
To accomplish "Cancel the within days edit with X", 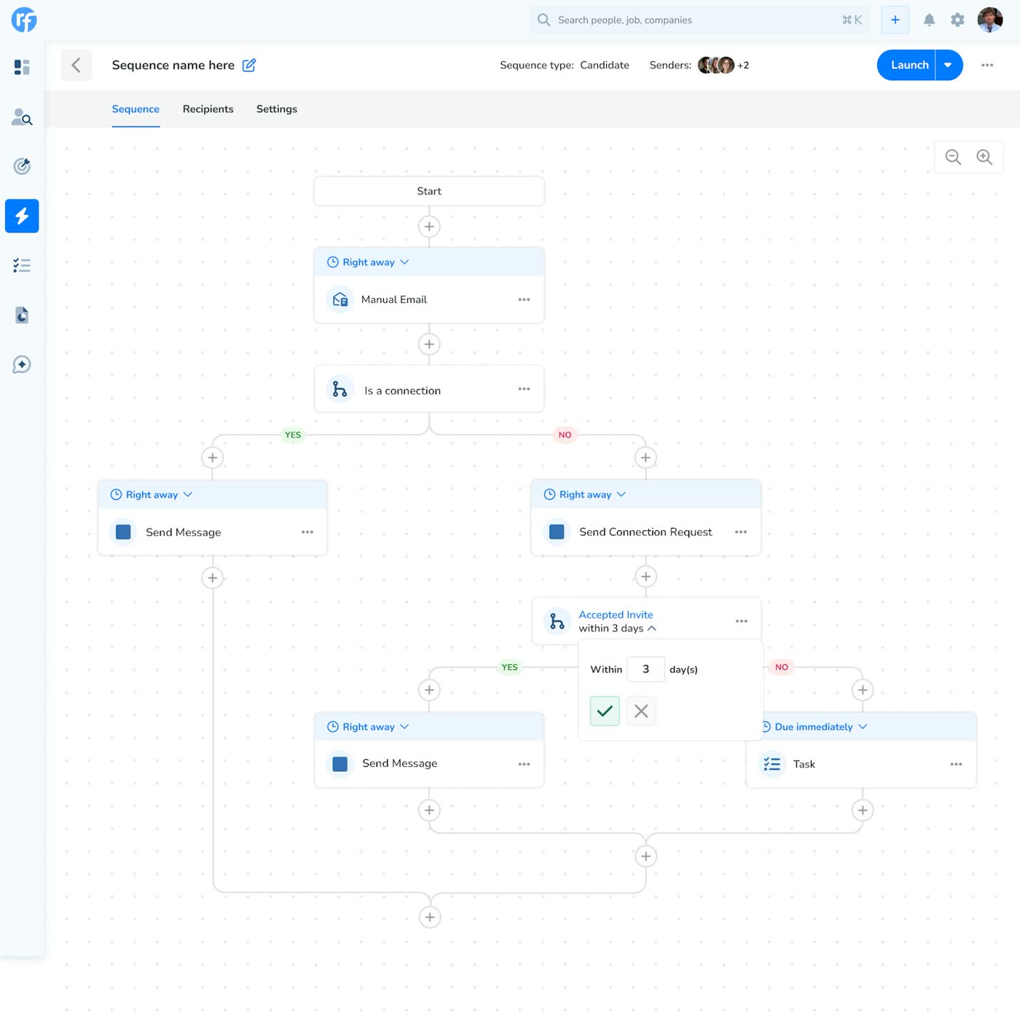I will [641, 711].
